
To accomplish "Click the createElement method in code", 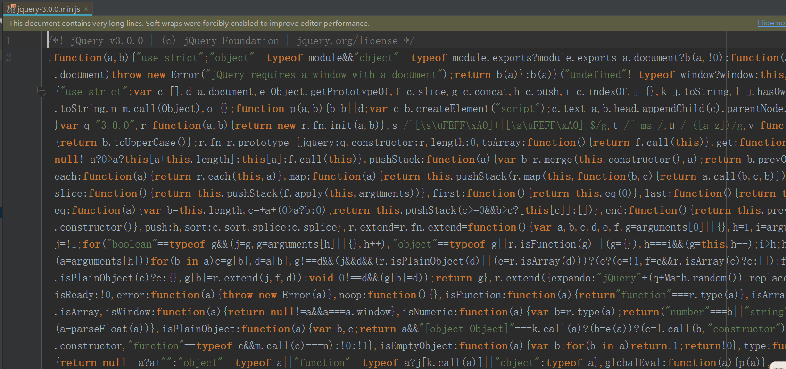I will (452, 109).
